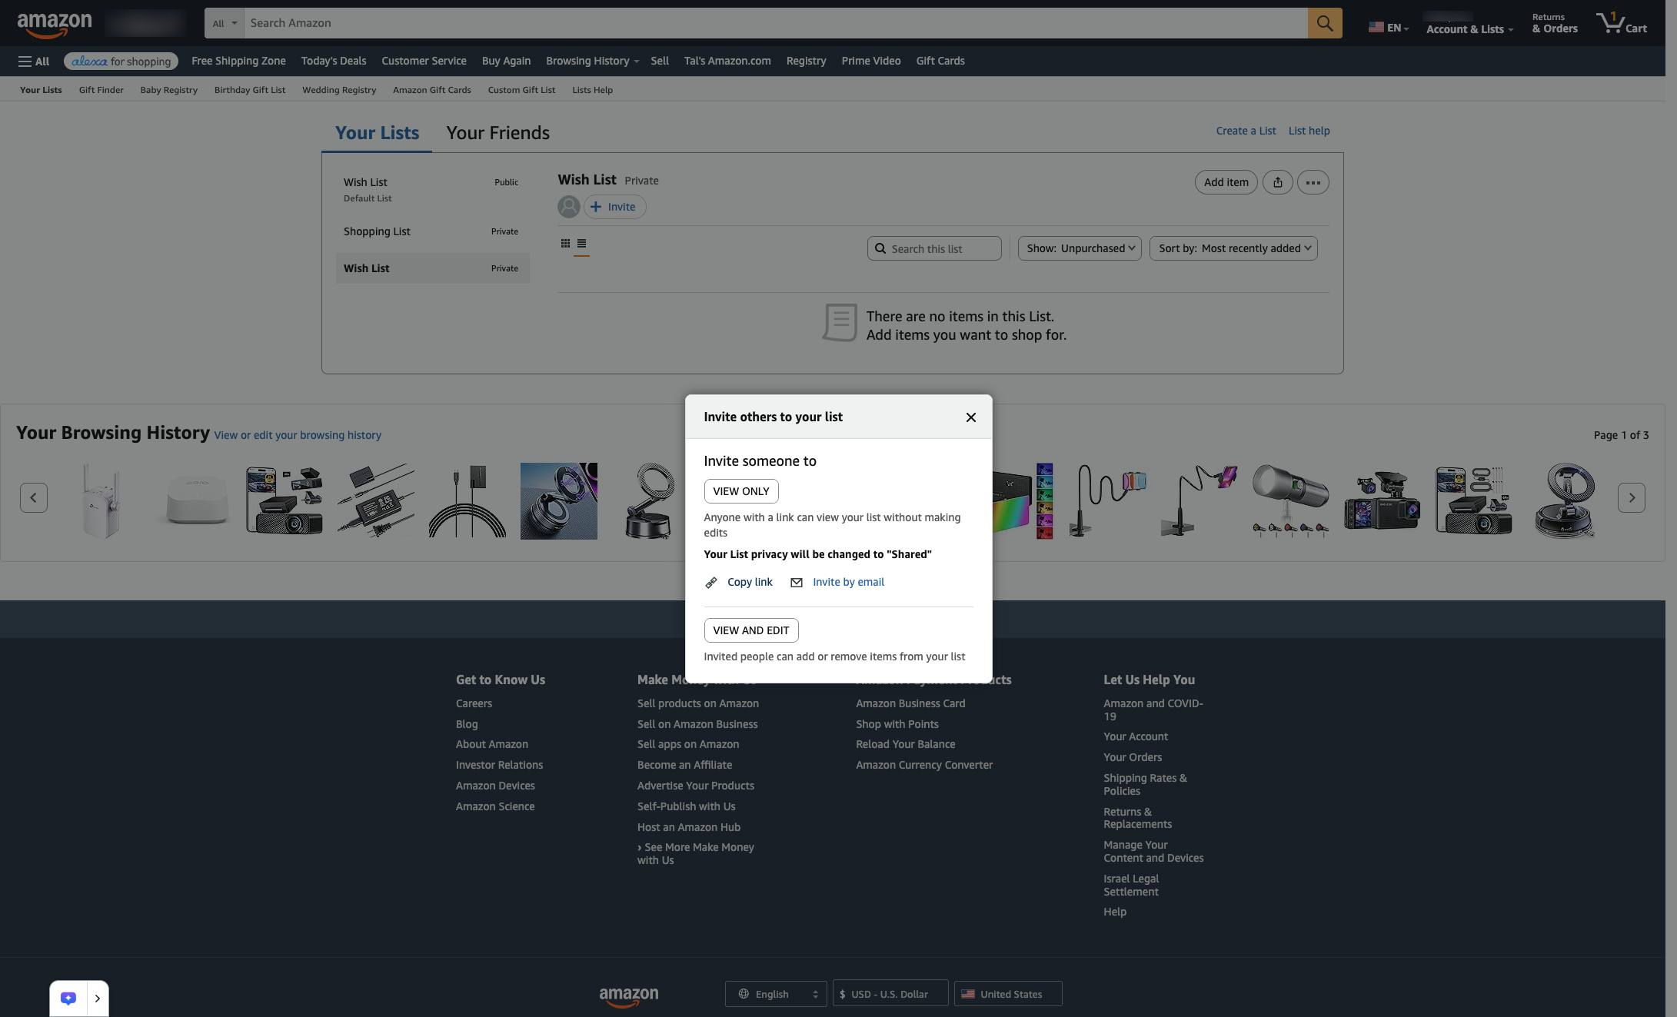Open the EN language selector
1677x1017 pixels.
(1389, 28)
